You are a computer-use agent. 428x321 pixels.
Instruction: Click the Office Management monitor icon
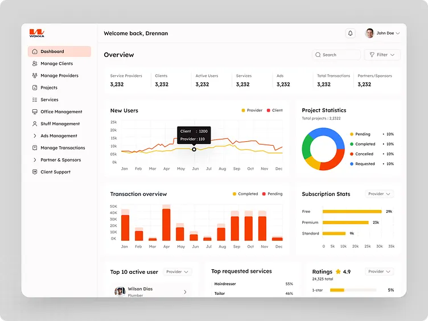tap(35, 112)
